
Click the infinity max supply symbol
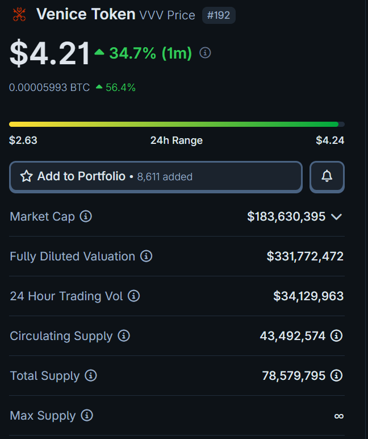tap(339, 416)
